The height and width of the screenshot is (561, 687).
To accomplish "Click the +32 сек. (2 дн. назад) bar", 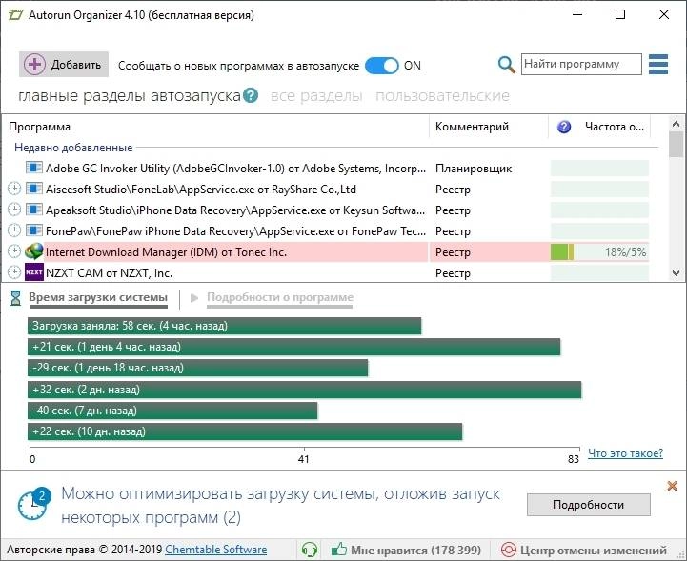I will tap(305, 390).
